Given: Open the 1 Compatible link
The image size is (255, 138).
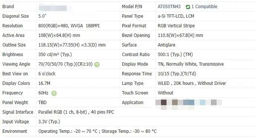Looking at the screenshot, I should coord(204,7).
